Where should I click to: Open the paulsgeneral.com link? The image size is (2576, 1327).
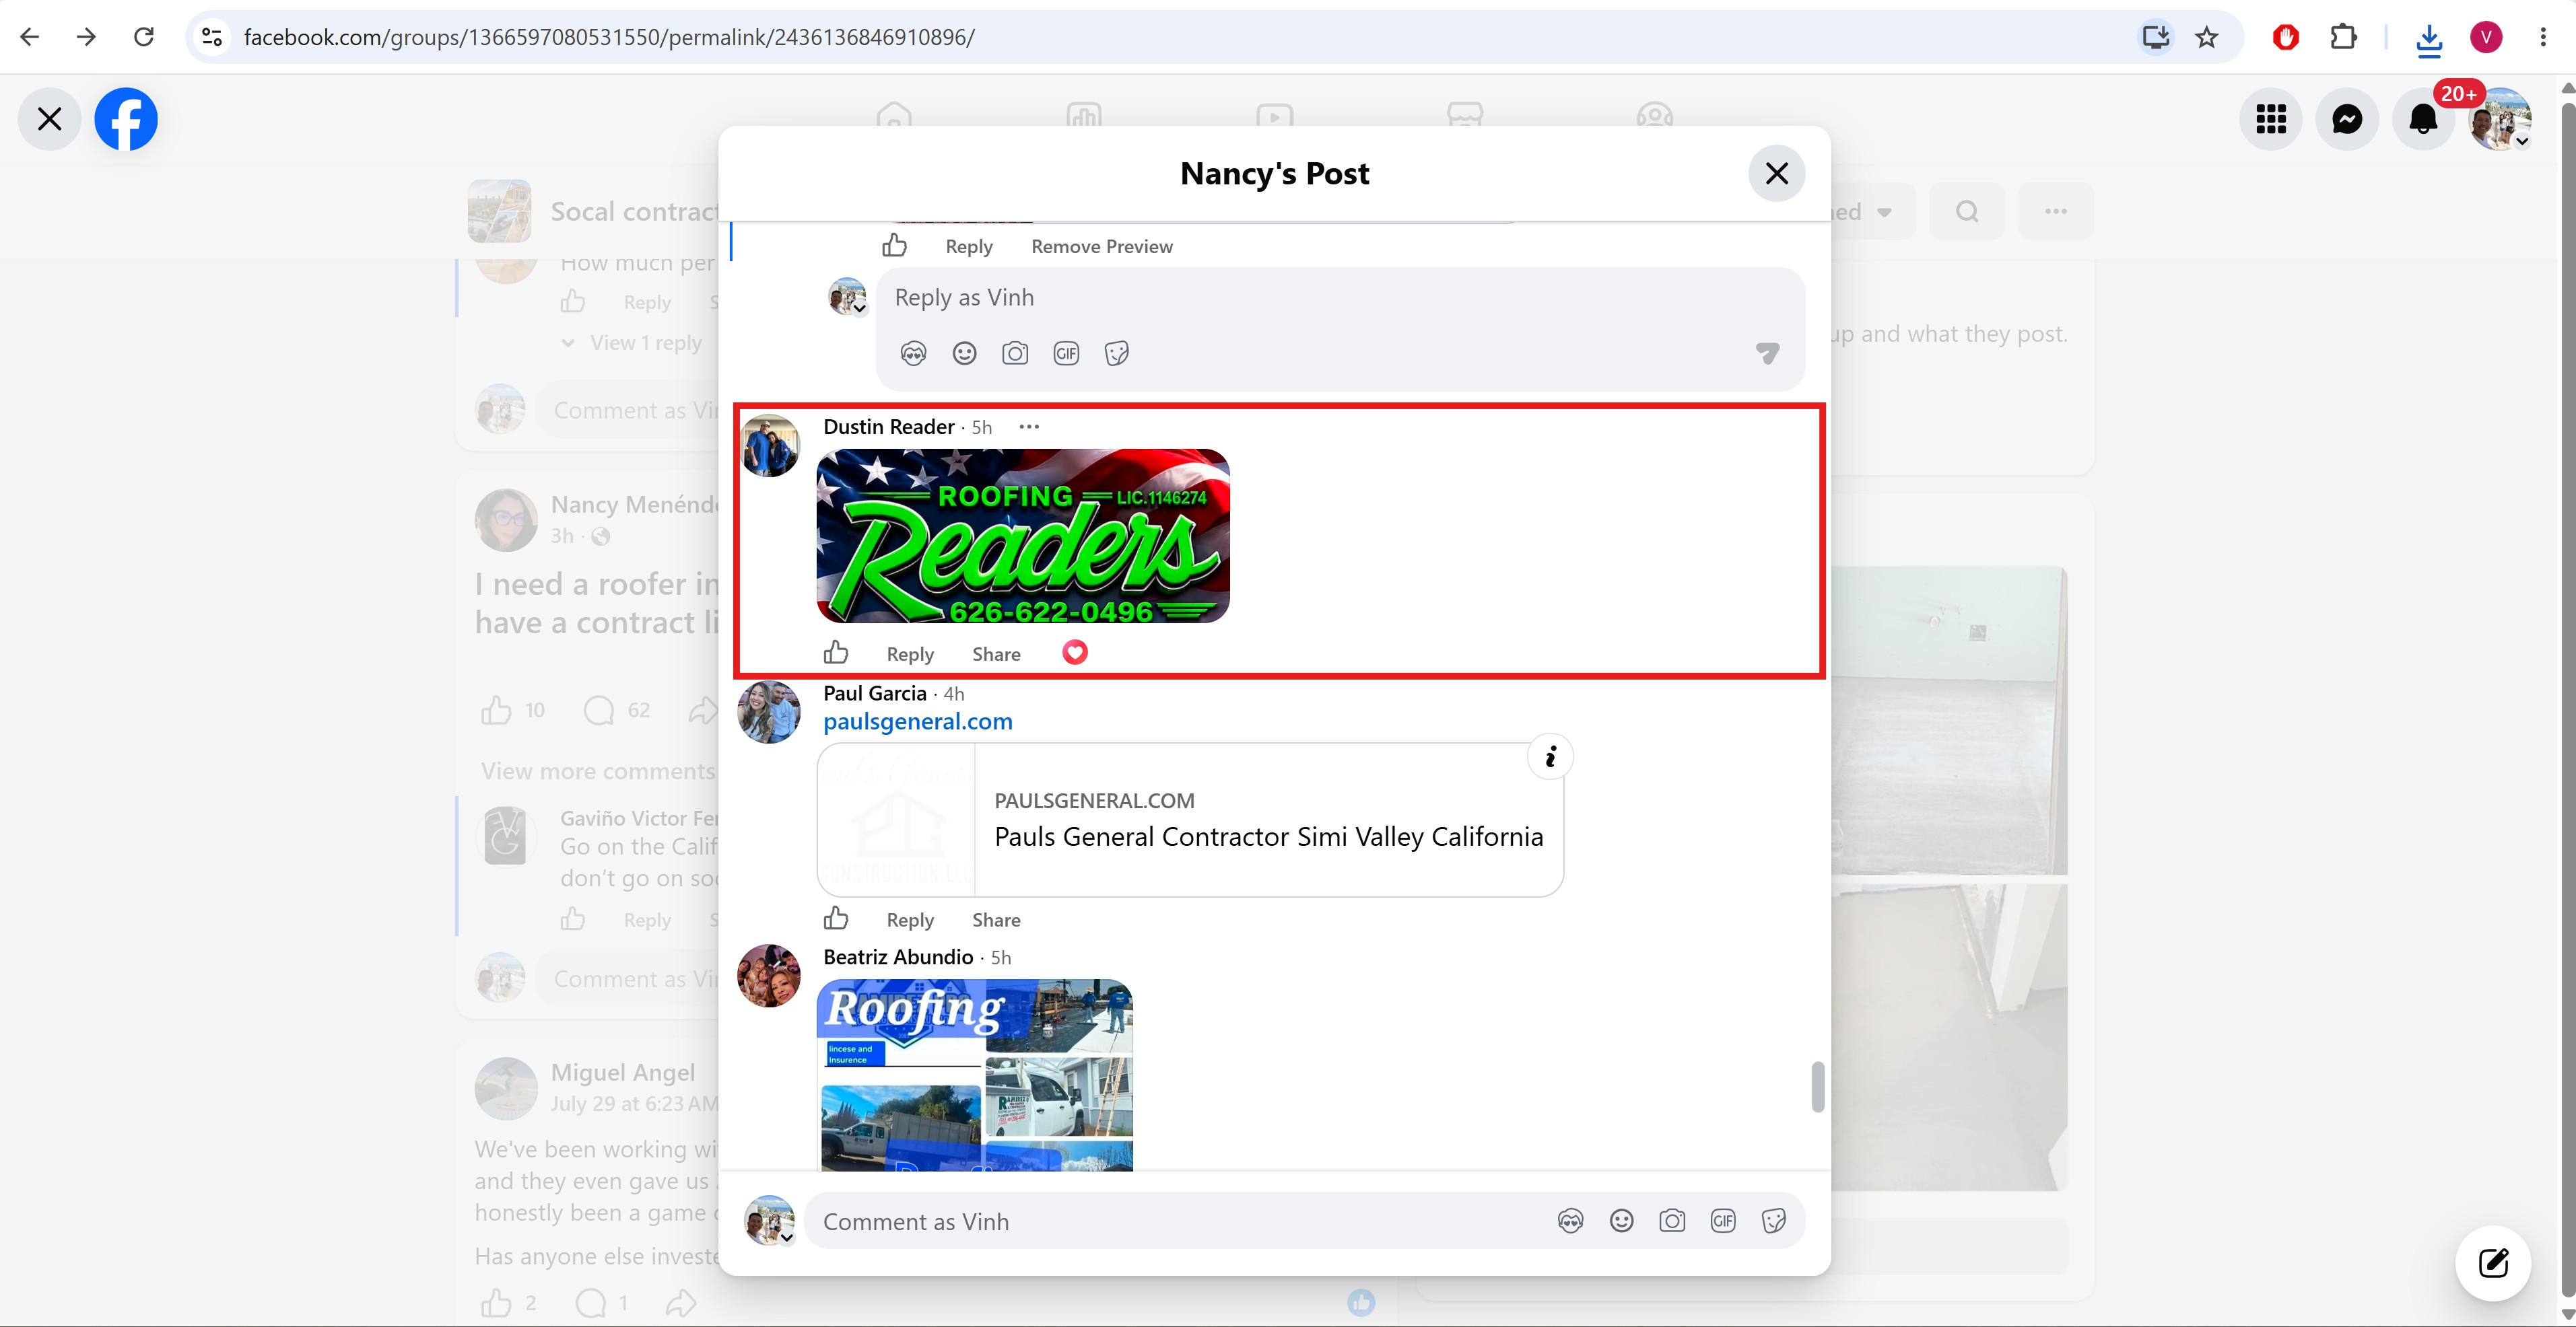click(918, 721)
